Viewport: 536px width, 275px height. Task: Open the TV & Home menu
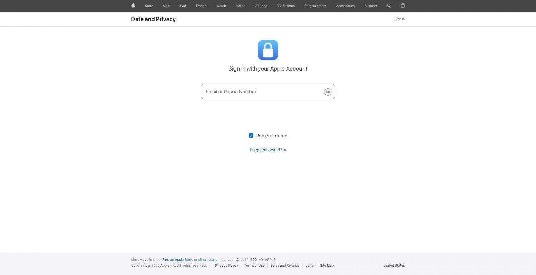[x=286, y=6]
